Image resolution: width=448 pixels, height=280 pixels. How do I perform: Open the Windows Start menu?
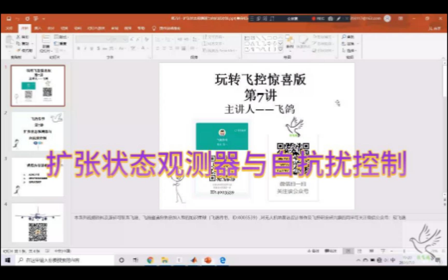pos(8,260)
